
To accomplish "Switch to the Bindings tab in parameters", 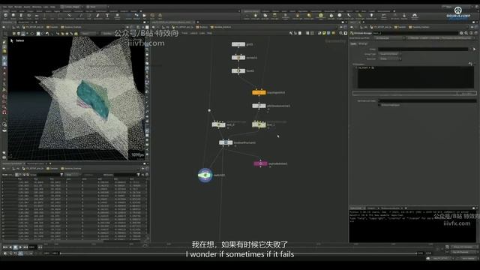I will point(363,43).
